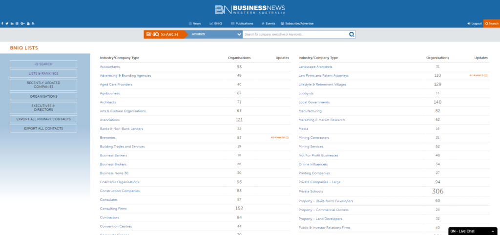Open Subscribe/Advertise menu
The width and height of the screenshot is (500, 235).
point(297,23)
